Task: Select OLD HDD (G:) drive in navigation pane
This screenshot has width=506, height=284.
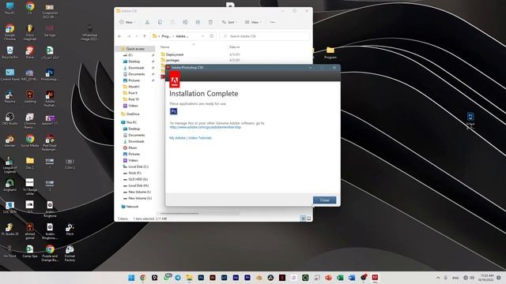Action: click(138, 179)
